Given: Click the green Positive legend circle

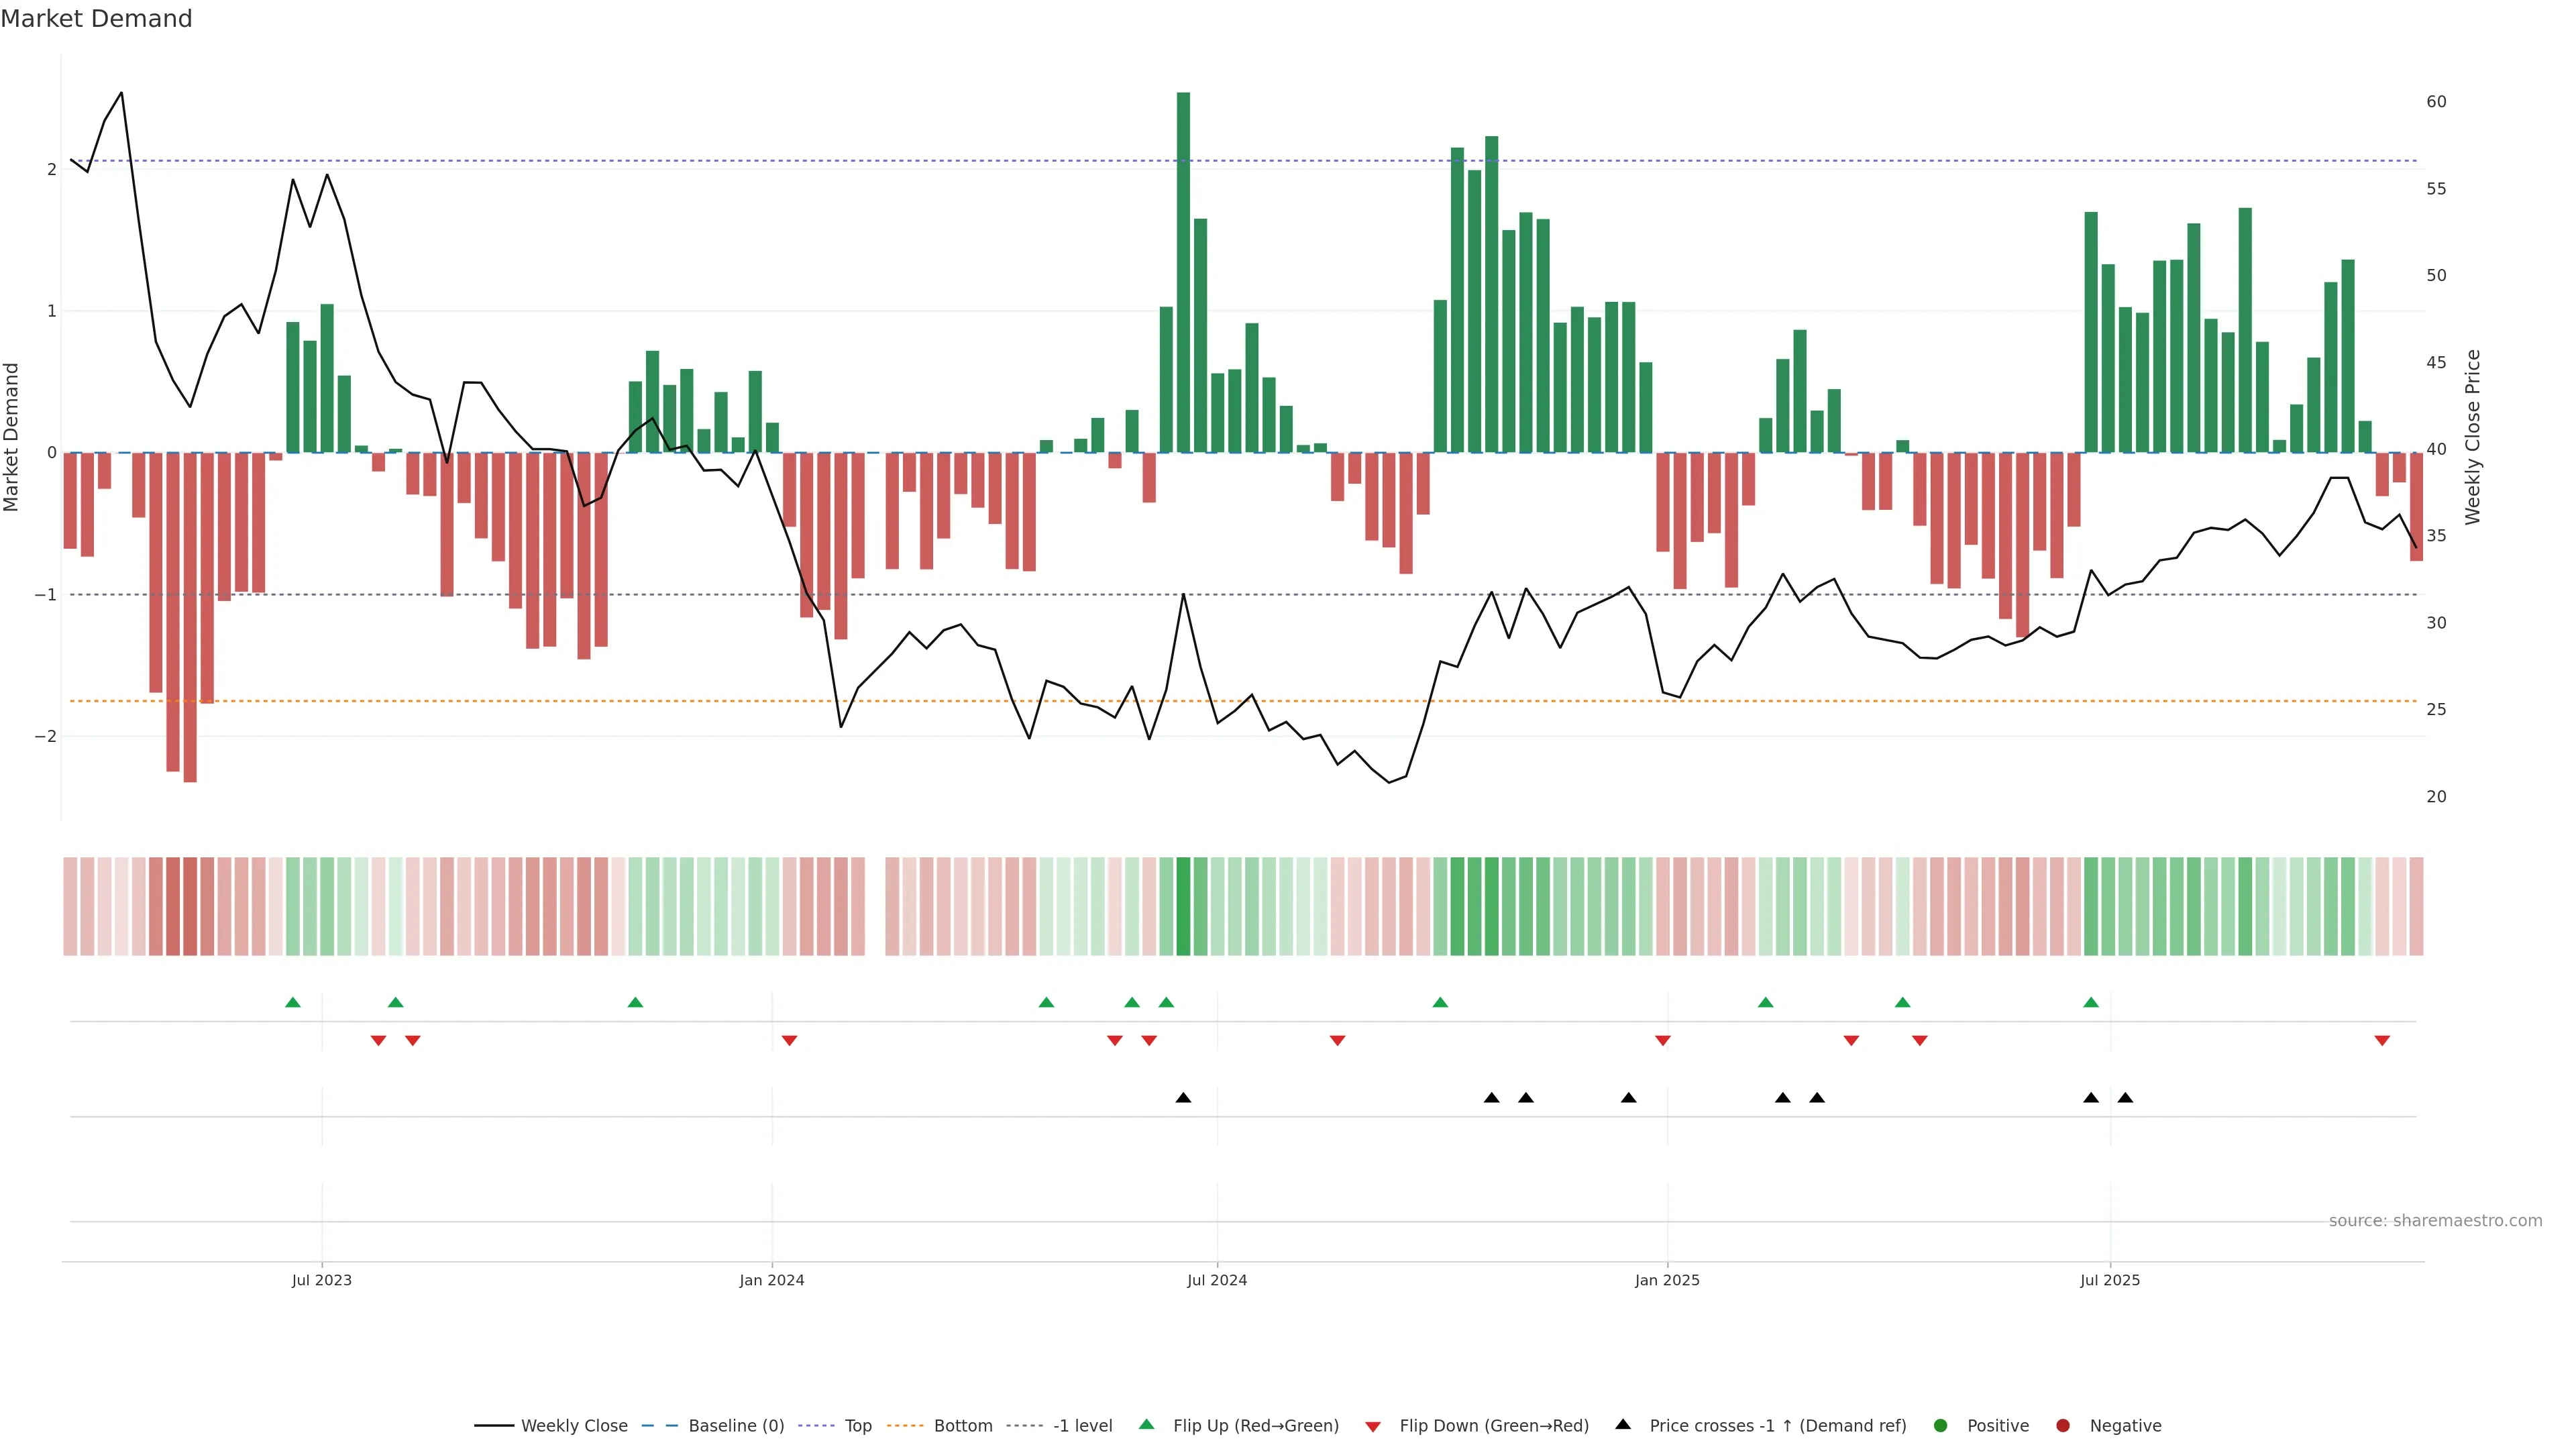Looking at the screenshot, I should (1941, 1426).
